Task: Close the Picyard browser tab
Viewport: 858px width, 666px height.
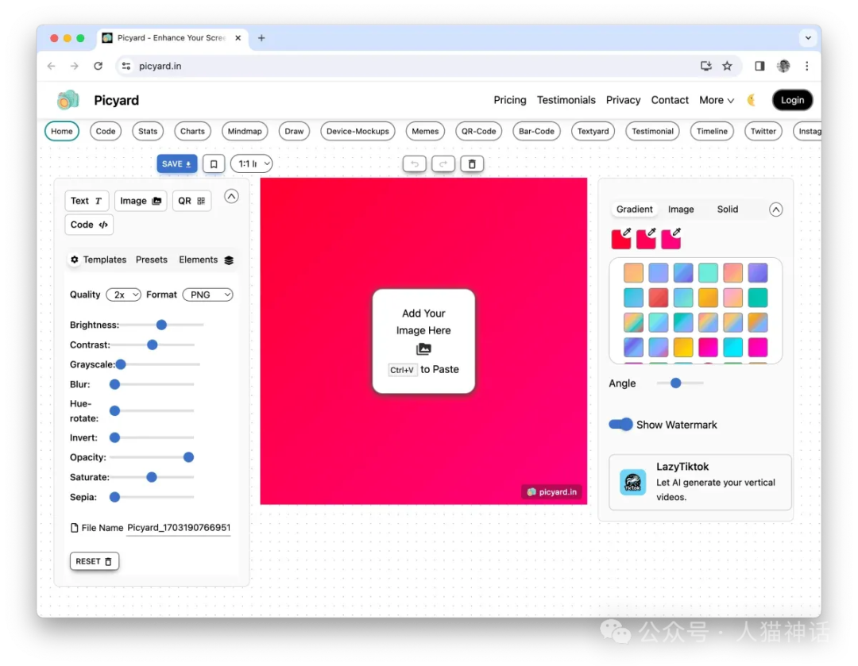Action: coord(238,38)
